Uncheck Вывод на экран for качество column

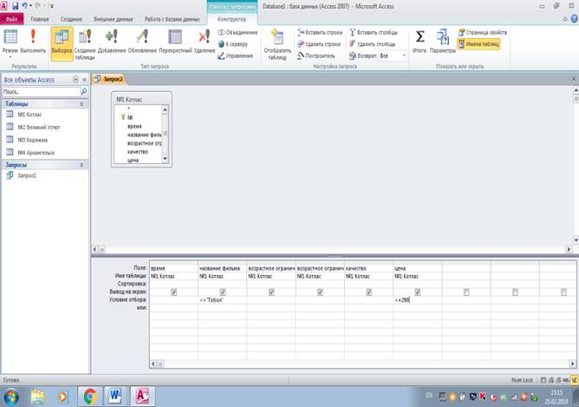[x=369, y=292]
